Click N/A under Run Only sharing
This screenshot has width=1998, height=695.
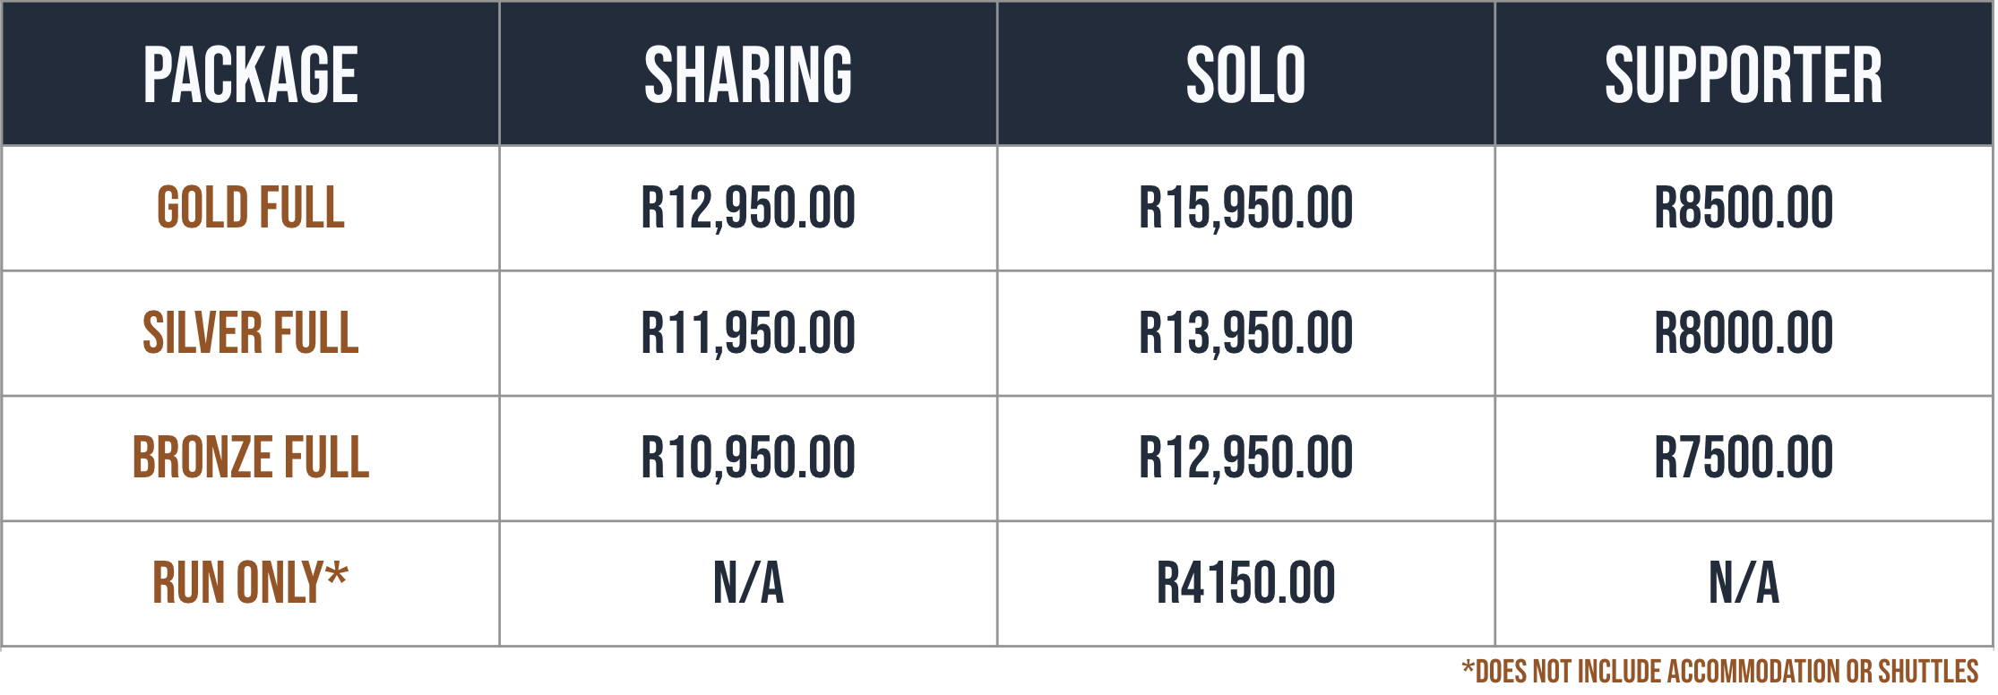click(748, 583)
